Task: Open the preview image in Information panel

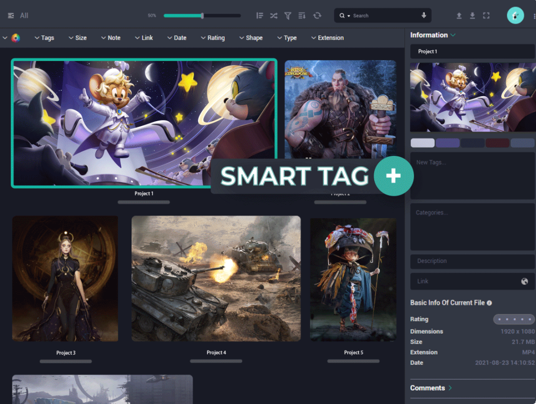Action: point(473,97)
